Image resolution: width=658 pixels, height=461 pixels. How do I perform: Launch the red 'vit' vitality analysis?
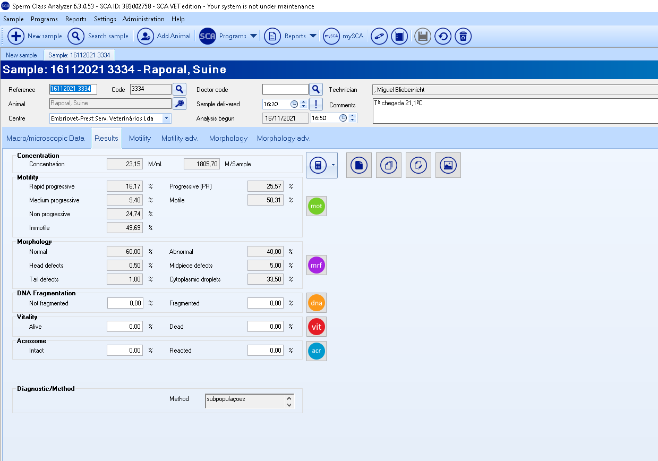[x=317, y=327]
